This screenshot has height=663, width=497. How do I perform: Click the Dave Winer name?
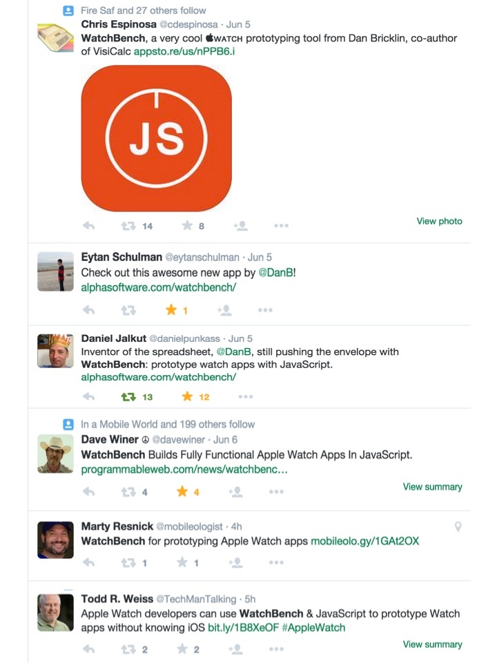(x=110, y=439)
